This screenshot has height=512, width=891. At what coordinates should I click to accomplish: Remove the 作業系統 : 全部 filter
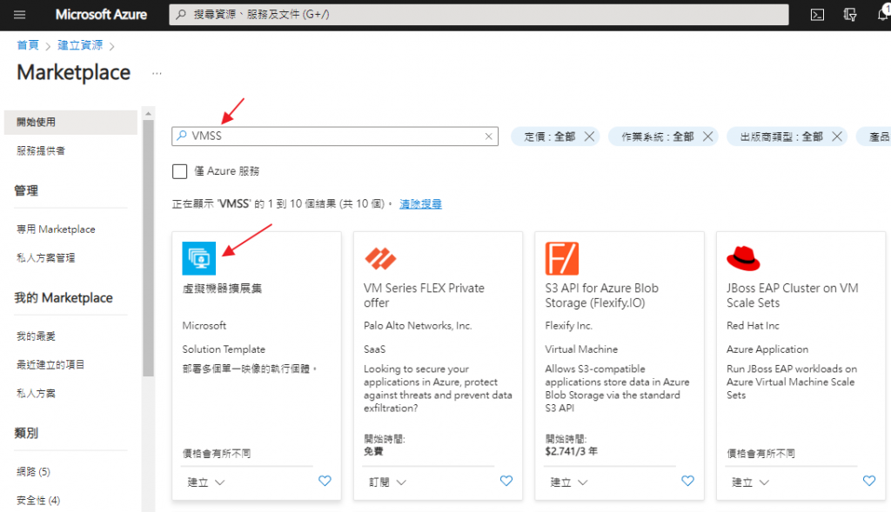[707, 136]
